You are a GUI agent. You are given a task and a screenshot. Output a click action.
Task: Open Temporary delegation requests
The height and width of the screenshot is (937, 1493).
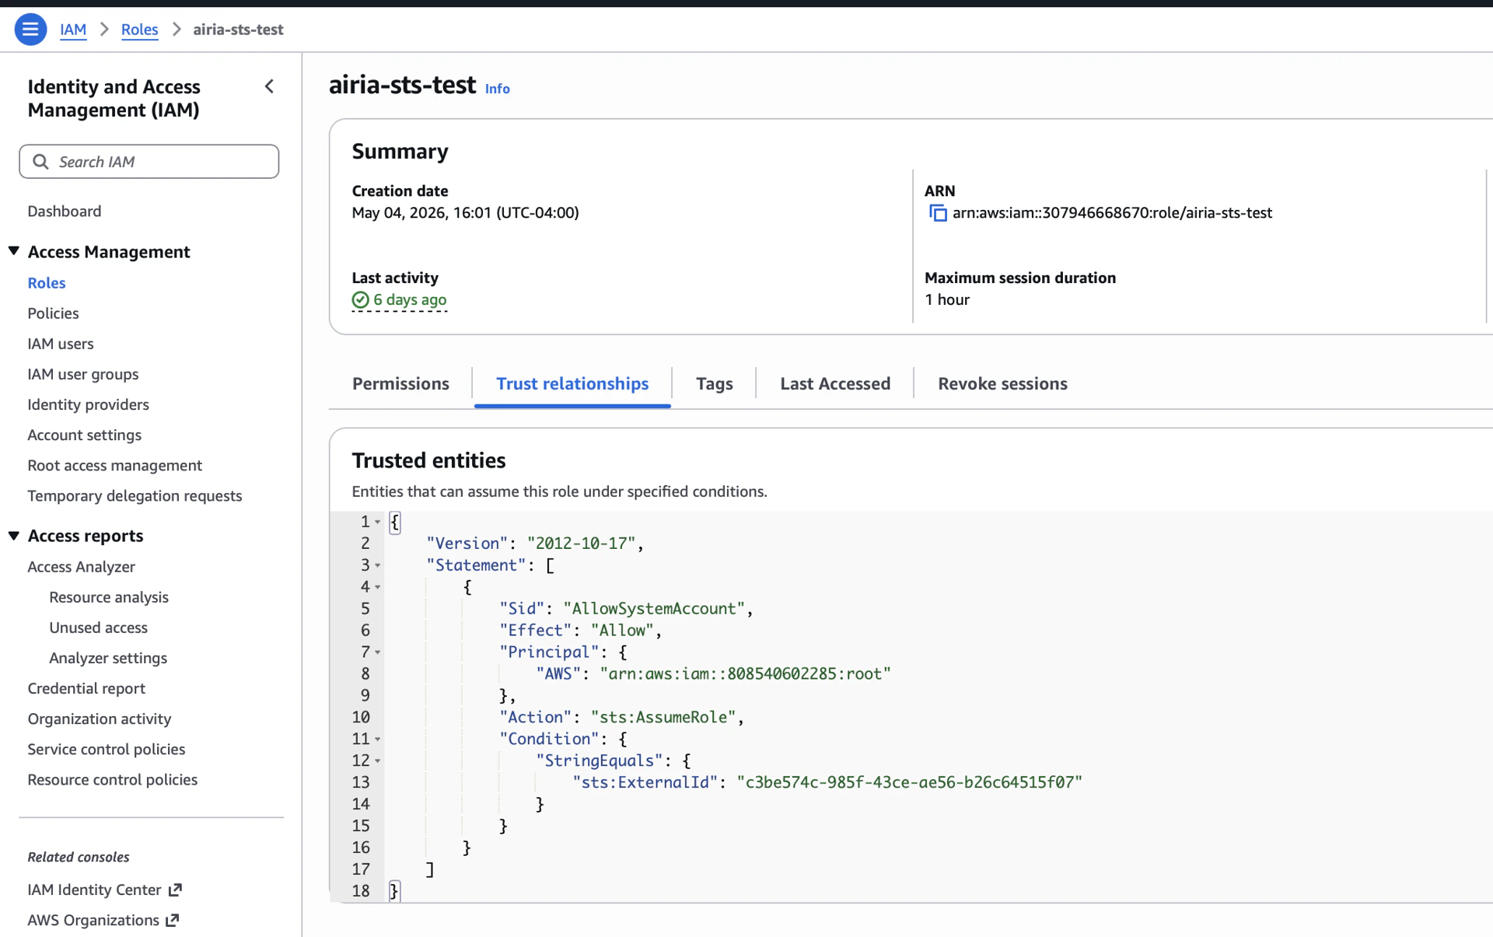[x=135, y=496]
